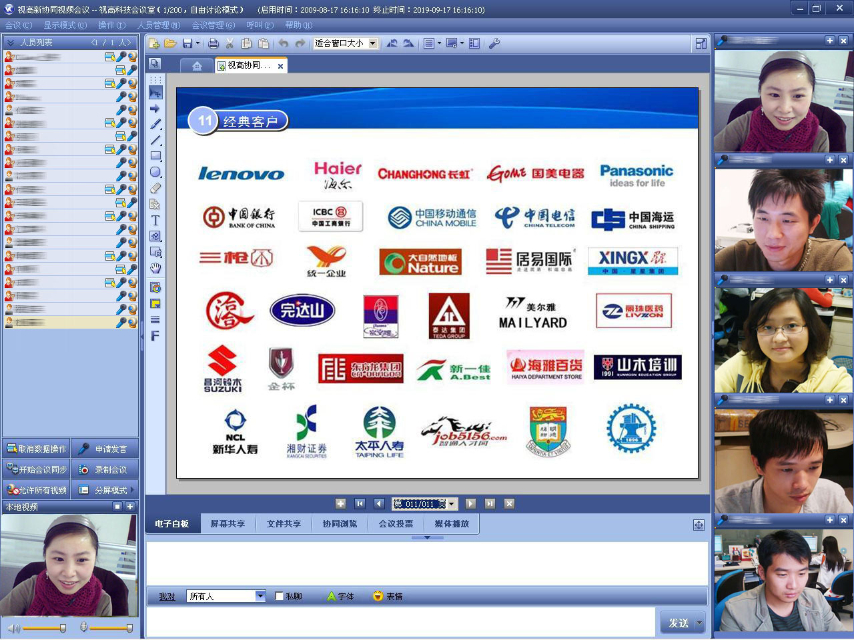
Task: Select the hand pan tool
Action: pos(155,269)
